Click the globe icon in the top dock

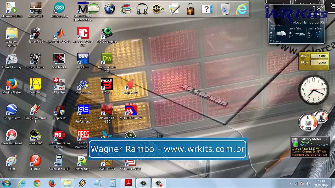[110, 9]
